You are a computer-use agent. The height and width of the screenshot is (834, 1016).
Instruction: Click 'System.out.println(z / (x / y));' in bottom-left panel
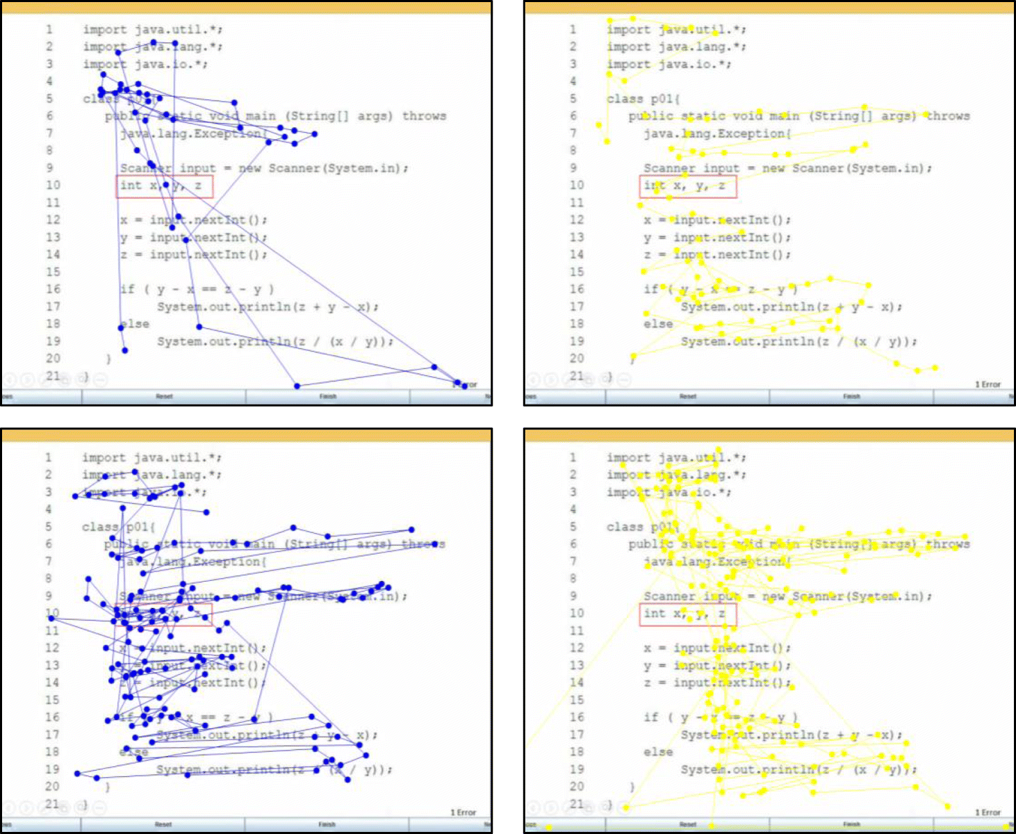coord(275,769)
